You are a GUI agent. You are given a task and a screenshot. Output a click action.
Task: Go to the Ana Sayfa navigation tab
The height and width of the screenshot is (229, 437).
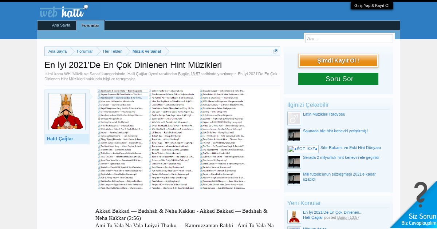pyautogui.click(x=61, y=25)
